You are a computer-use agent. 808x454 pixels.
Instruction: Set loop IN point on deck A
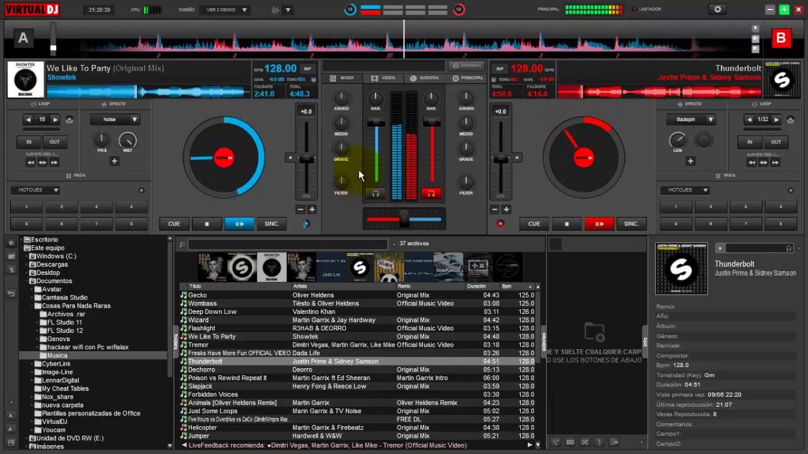[29, 142]
